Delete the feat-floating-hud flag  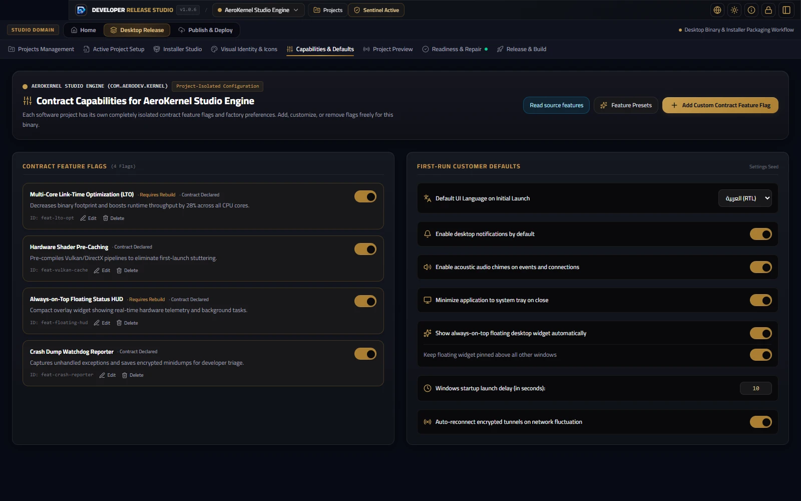pos(127,323)
